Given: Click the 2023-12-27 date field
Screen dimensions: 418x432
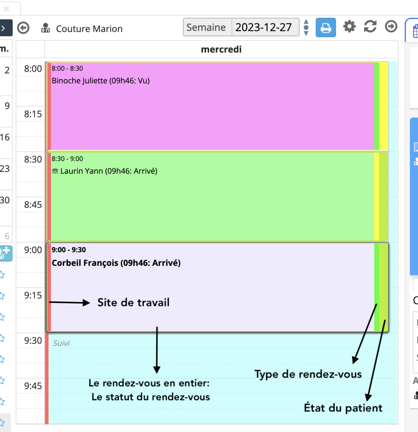Looking at the screenshot, I should tap(265, 27).
